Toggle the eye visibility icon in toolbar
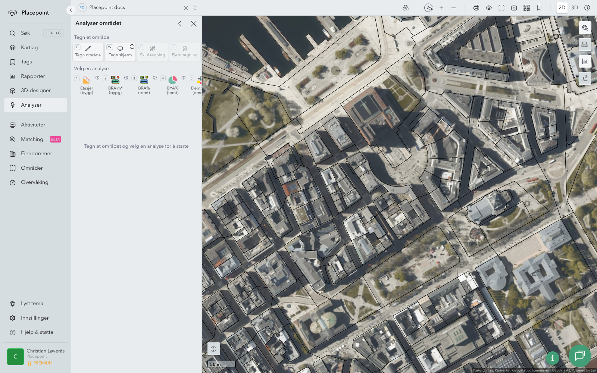The image size is (597, 373). (x=489, y=8)
